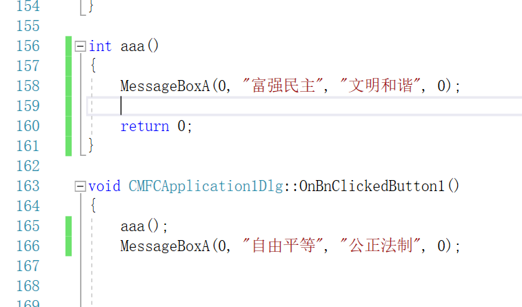Click line number 158 in the gutter
This screenshot has width=522, height=307.
pos(28,86)
